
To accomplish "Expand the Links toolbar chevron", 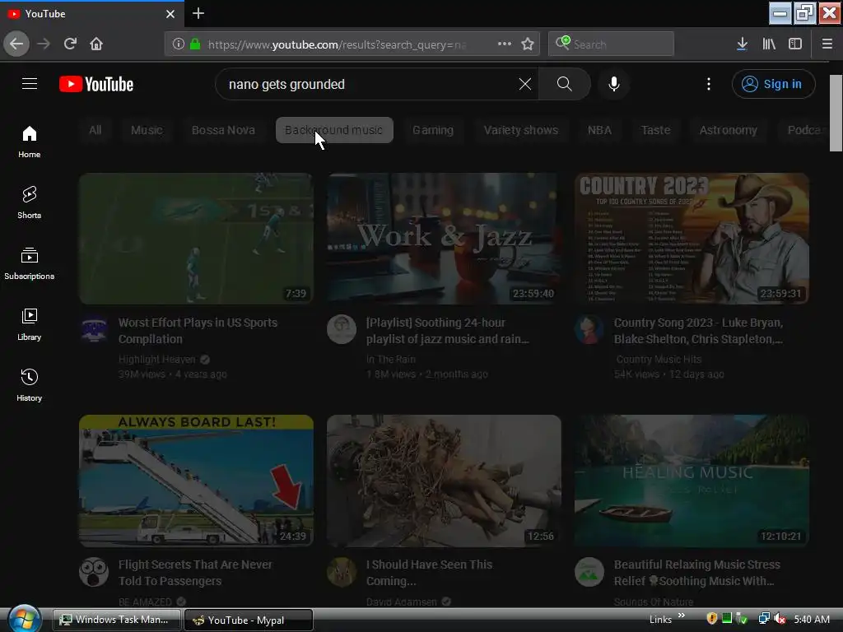I will coord(681,616).
